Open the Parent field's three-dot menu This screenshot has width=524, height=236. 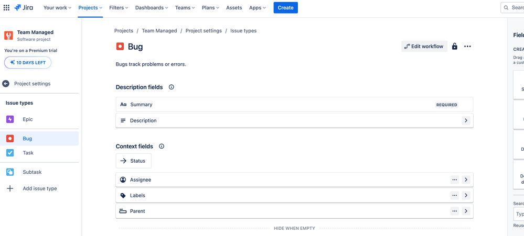tap(454, 211)
